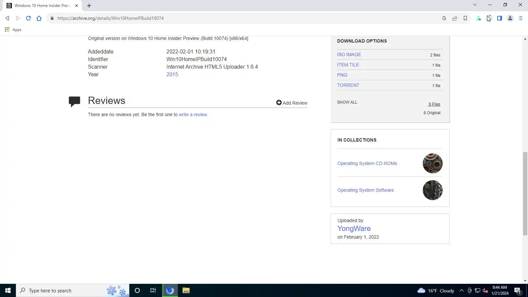
Task: Open a new browser tab
Action: pos(89,6)
